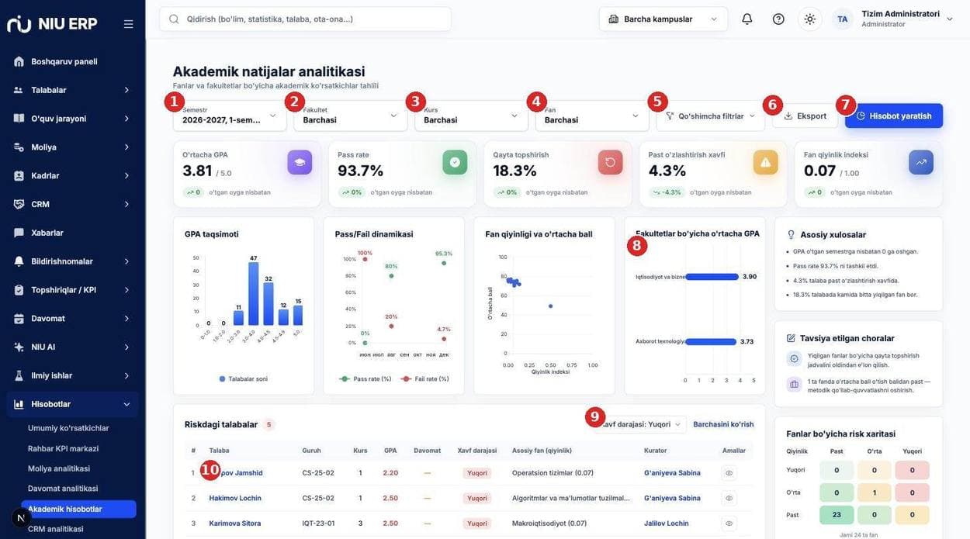Open Xabarlar in the sidebar
This screenshot has width=970, height=539.
pos(73,233)
